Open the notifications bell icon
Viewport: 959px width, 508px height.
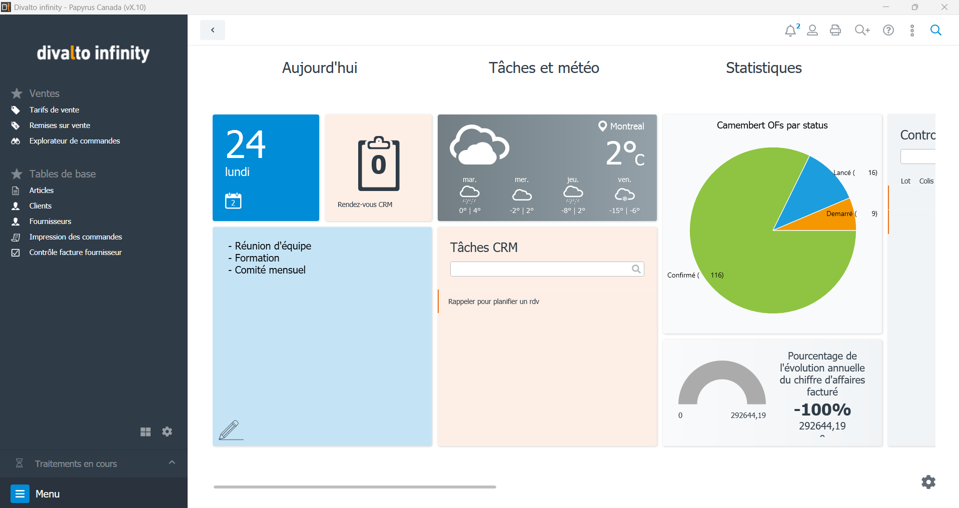point(790,30)
